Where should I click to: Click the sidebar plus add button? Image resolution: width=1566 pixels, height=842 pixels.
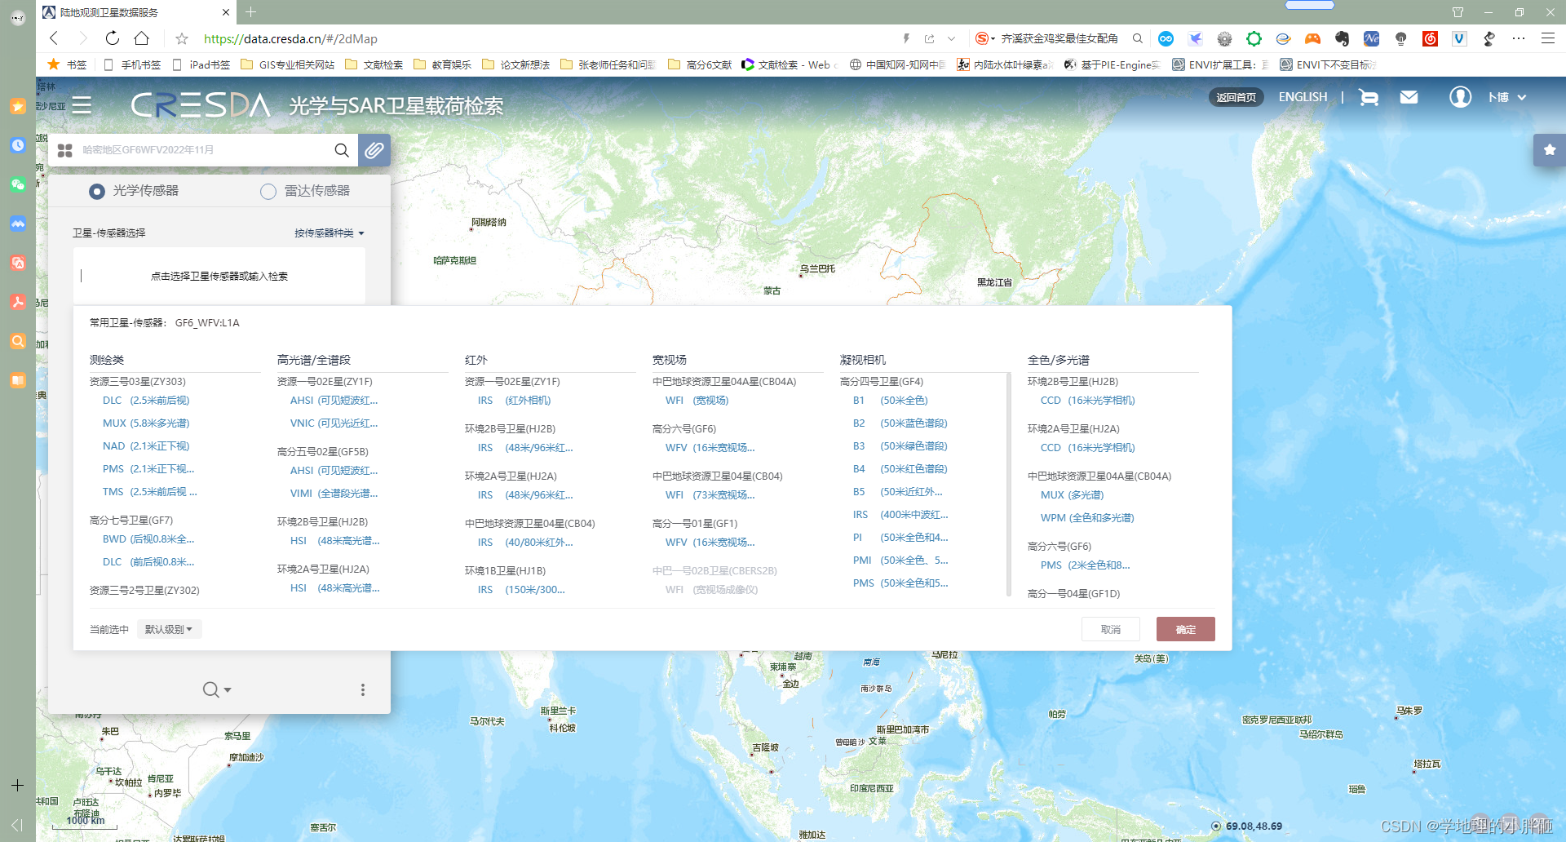pos(17,785)
